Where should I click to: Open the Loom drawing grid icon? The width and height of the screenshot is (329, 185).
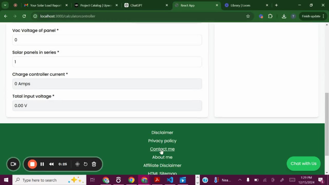point(77,164)
